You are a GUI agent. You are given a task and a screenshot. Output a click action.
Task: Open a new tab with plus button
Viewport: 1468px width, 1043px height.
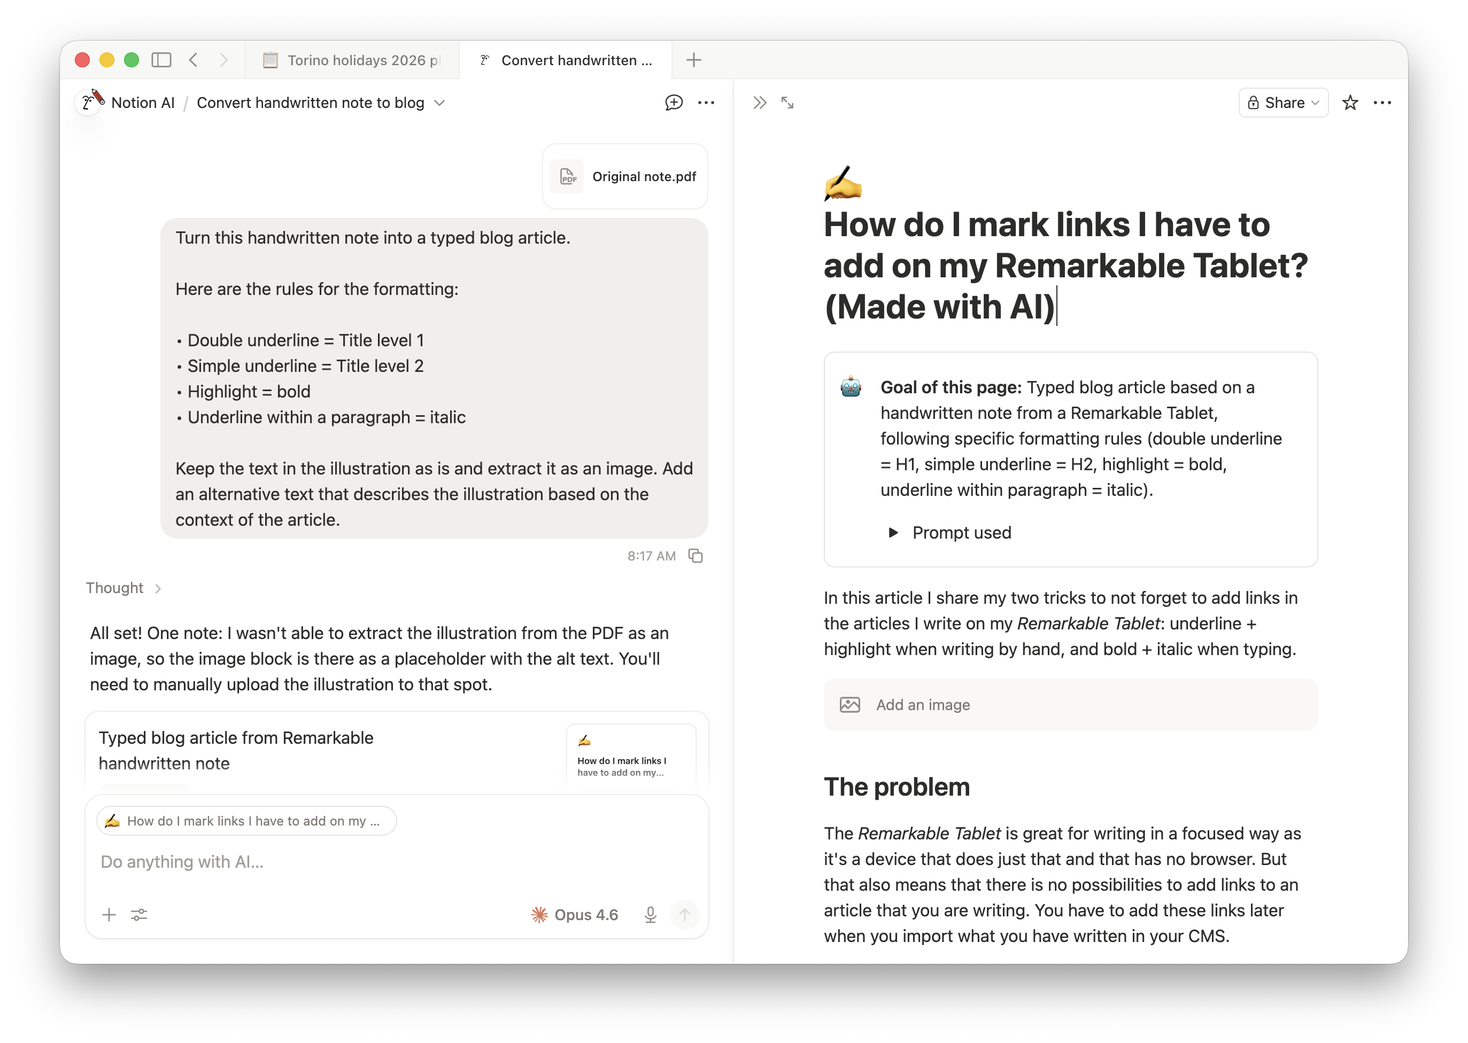click(693, 60)
